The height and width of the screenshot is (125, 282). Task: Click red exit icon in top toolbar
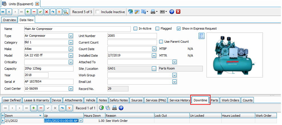(x=178, y=12)
